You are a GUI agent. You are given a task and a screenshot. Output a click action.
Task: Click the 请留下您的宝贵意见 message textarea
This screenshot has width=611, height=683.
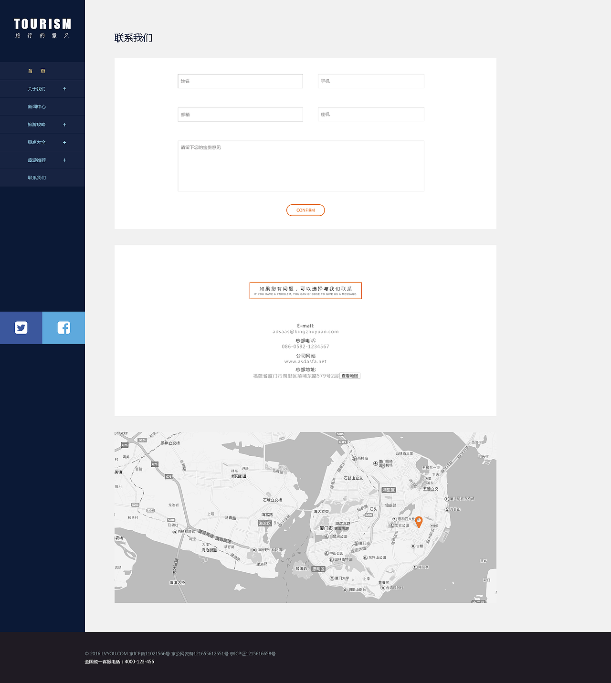click(x=301, y=166)
